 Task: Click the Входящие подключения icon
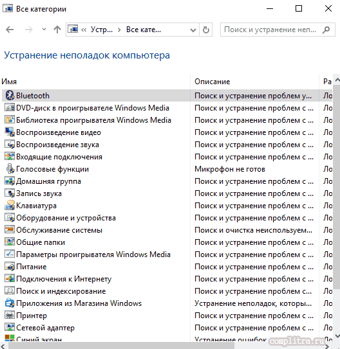[10, 157]
